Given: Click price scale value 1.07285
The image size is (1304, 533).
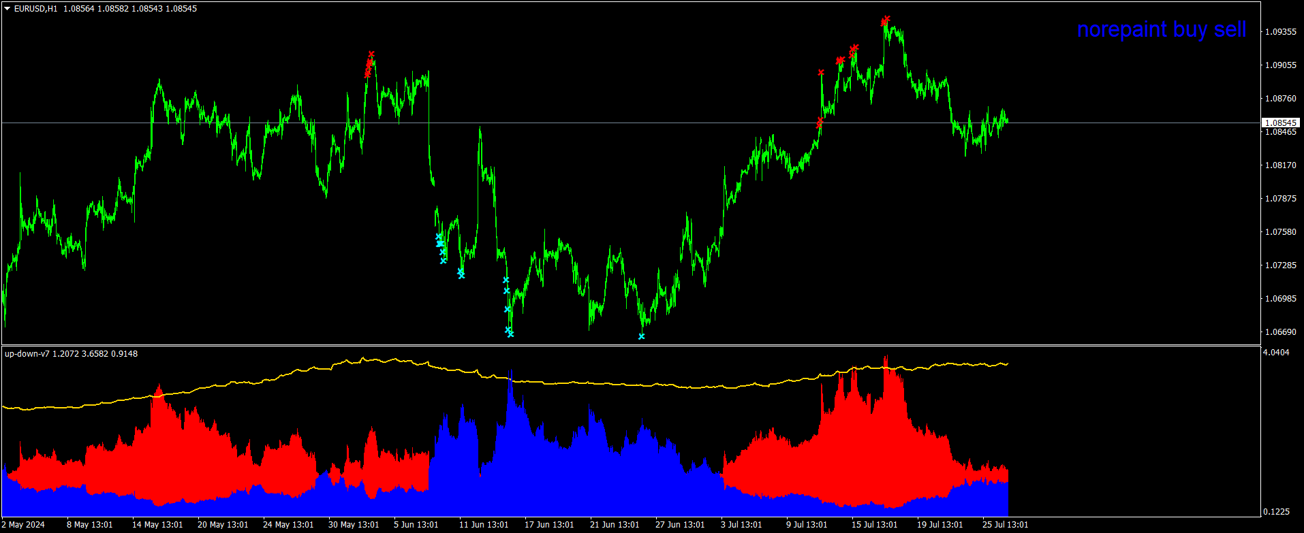Looking at the screenshot, I should 1281,265.
